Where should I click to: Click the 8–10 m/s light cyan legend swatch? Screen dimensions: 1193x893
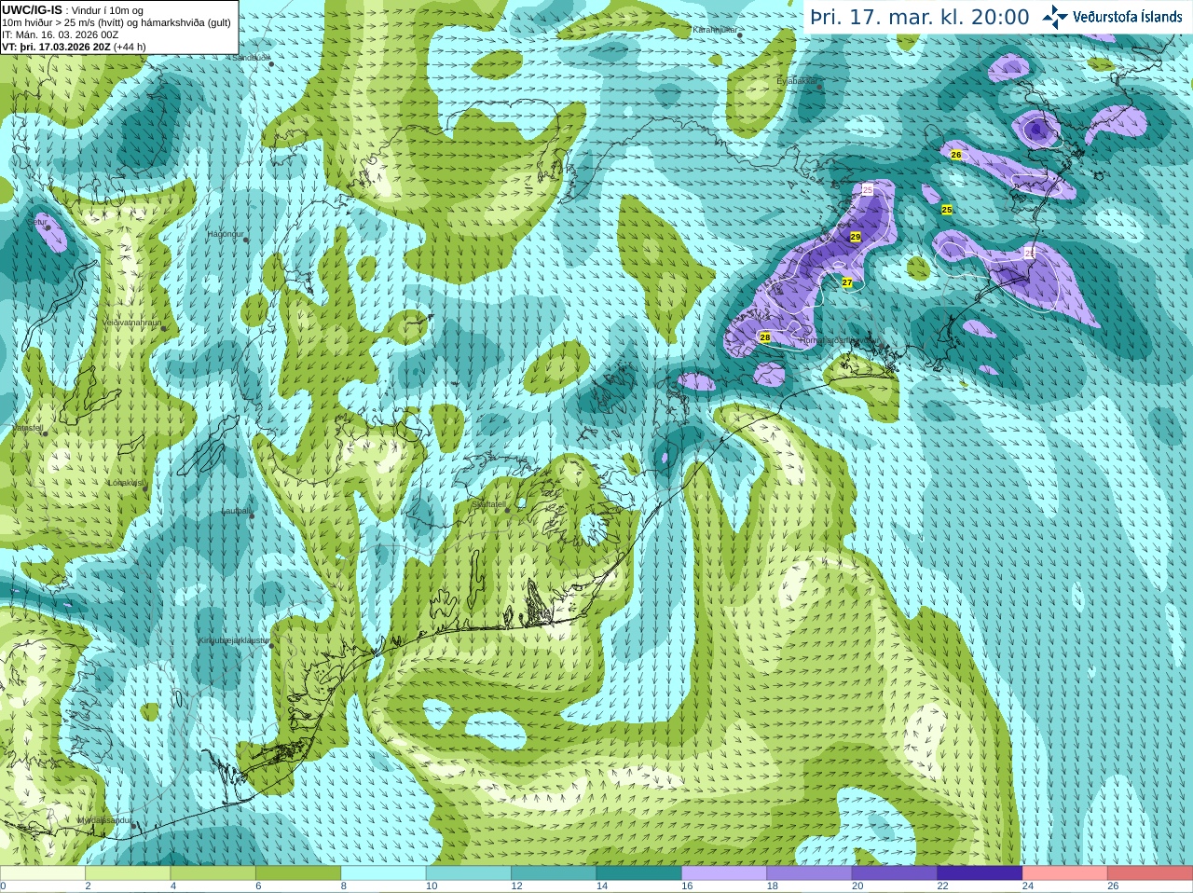[383, 873]
